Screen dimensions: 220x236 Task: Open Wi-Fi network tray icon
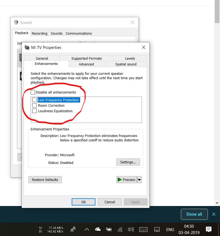(x=120, y=229)
